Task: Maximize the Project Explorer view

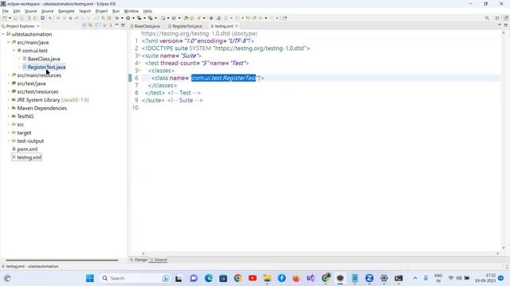Action: click(x=123, y=25)
